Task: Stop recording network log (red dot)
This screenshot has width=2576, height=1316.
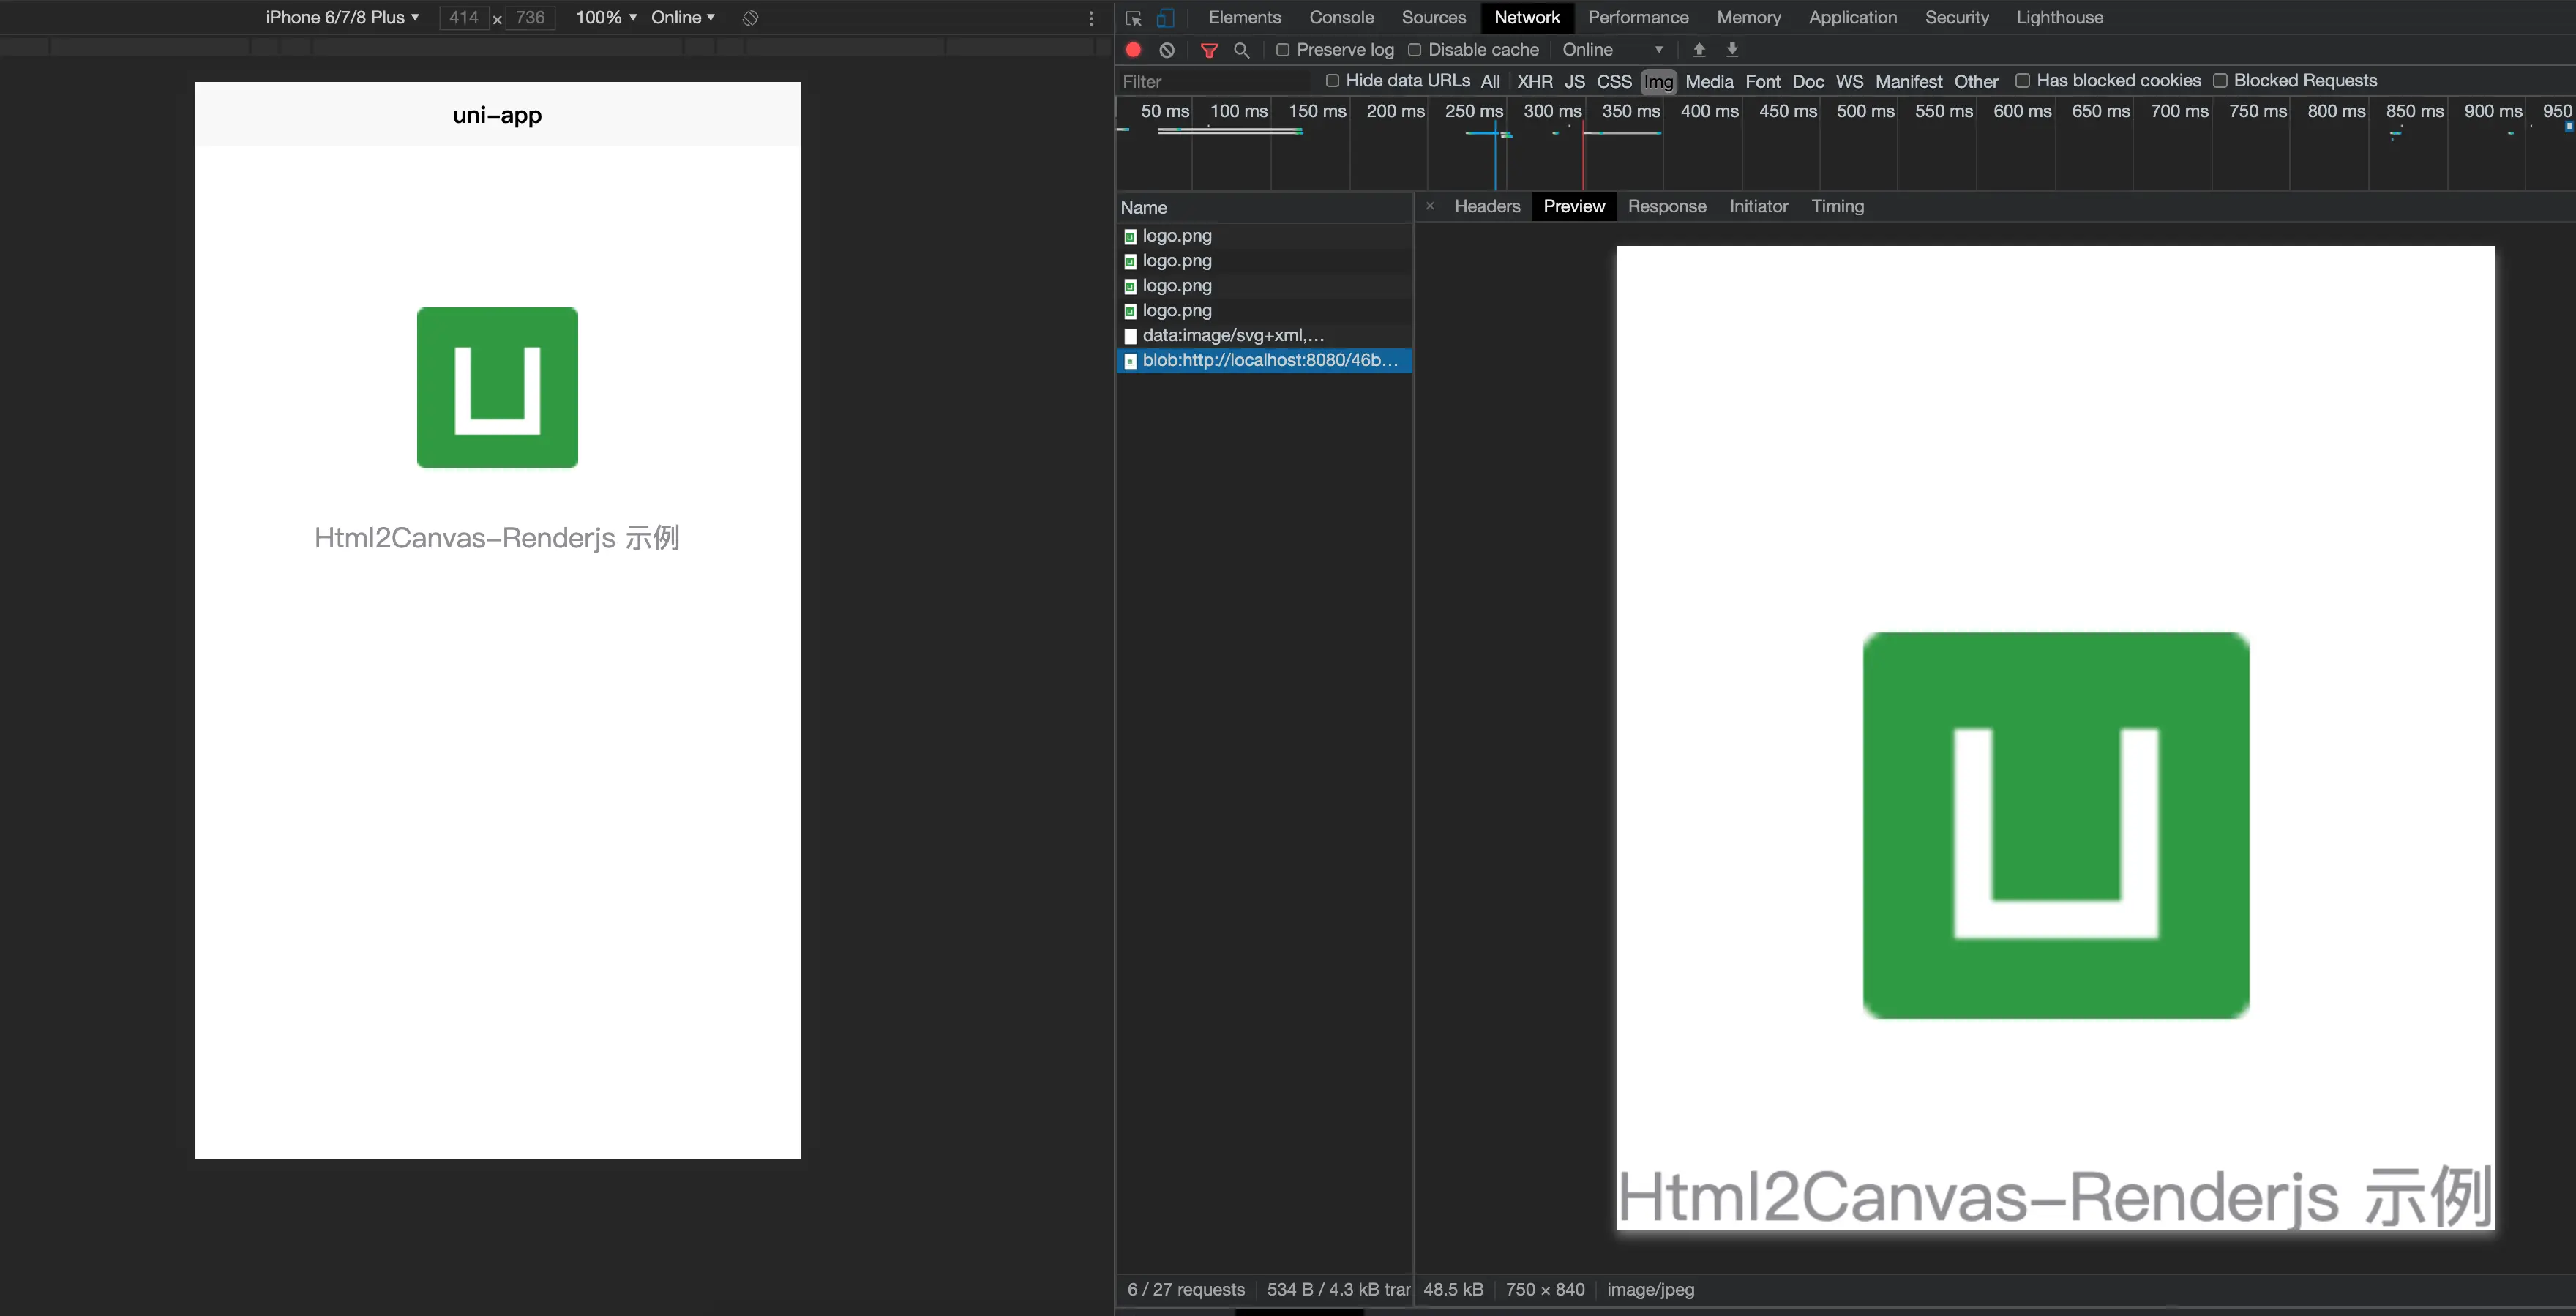Action: pyautogui.click(x=1133, y=50)
